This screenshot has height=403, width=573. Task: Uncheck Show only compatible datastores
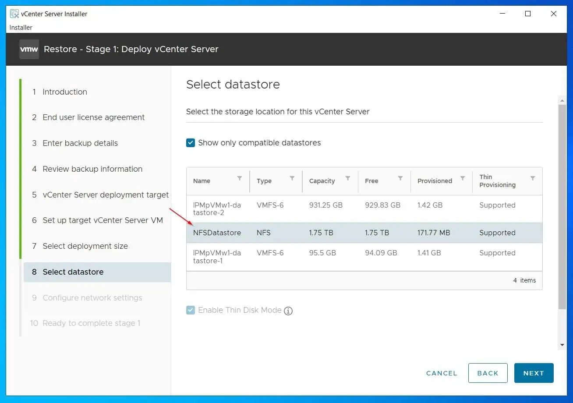[191, 143]
